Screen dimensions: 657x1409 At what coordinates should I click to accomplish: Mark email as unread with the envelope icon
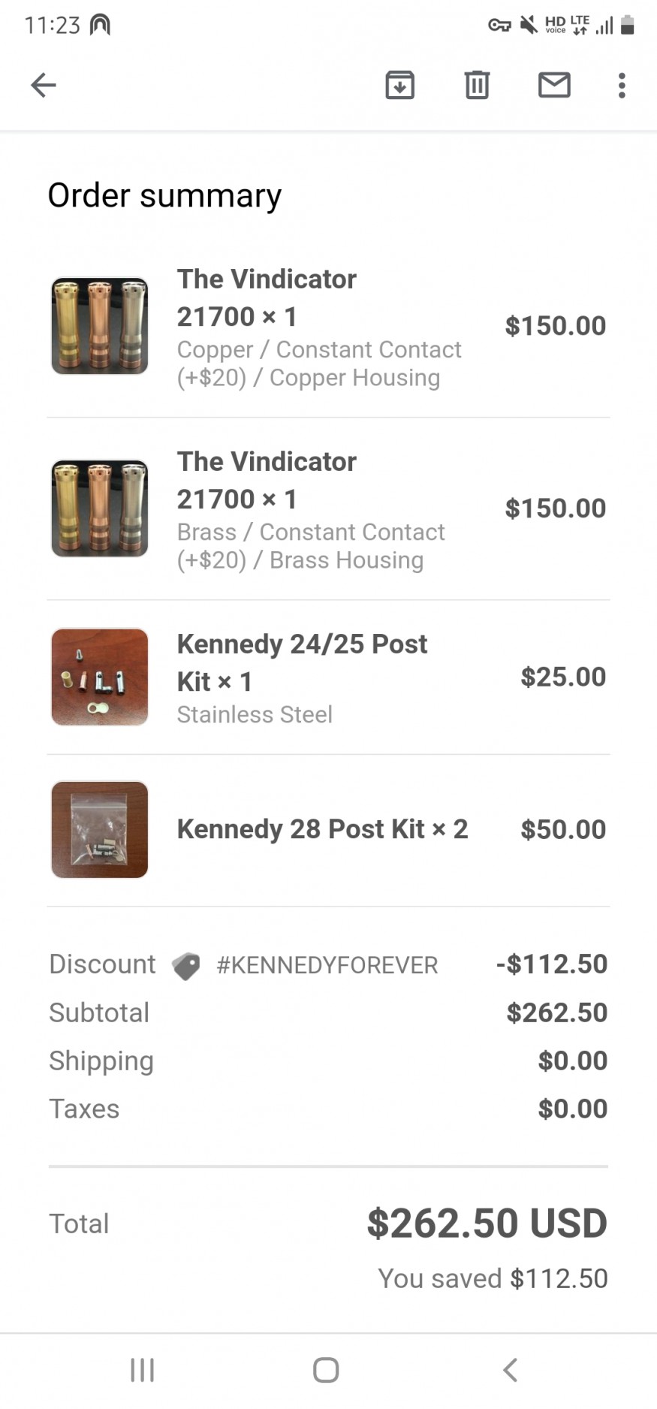(554, 86)
